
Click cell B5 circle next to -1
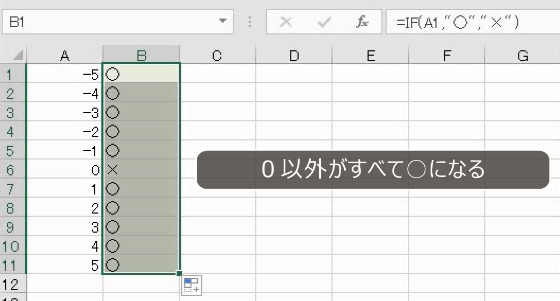click(x=142, y=150)
